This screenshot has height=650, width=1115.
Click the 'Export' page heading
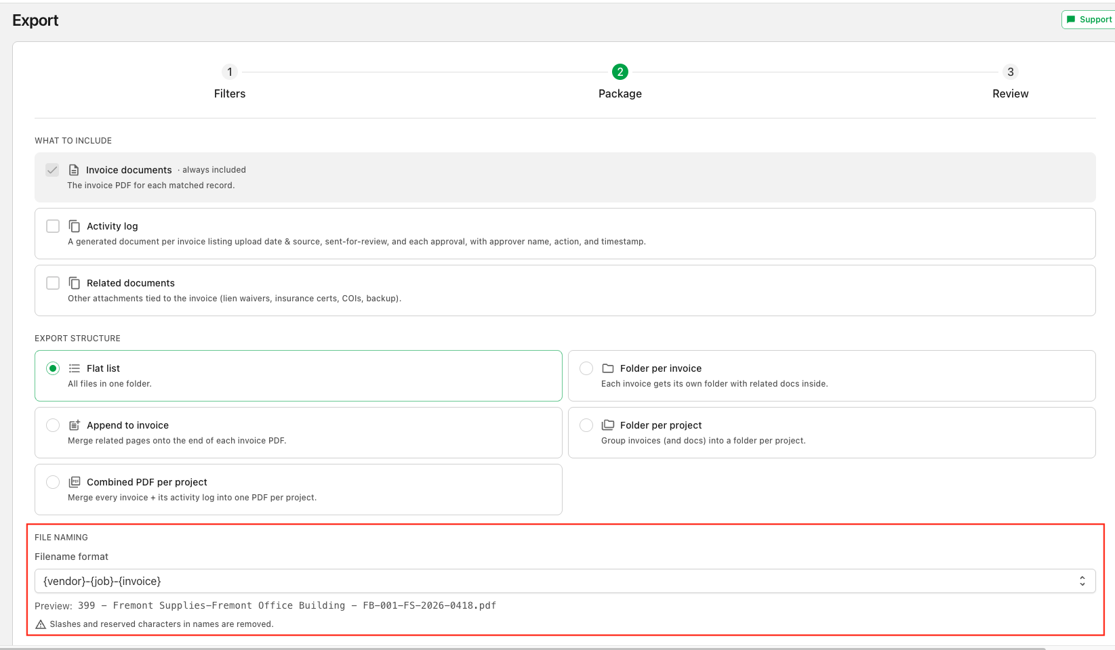coord(35,20)
